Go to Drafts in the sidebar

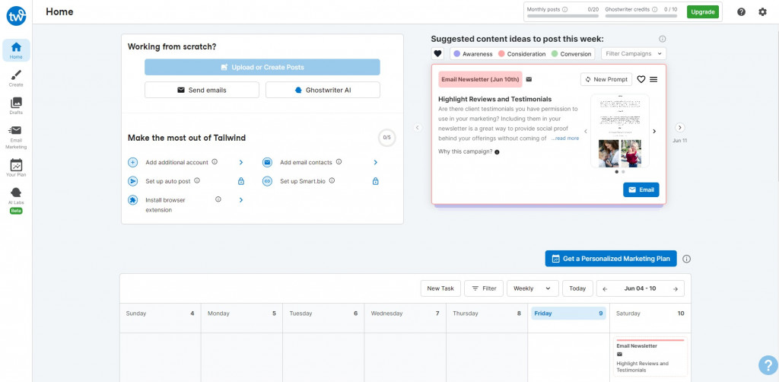click(x=16, y=106)
